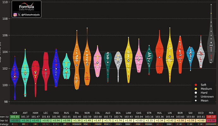The height and width of the screenshot is (126, 218).
Task: Click the 98 y-axis label
Action: [6, 102]
